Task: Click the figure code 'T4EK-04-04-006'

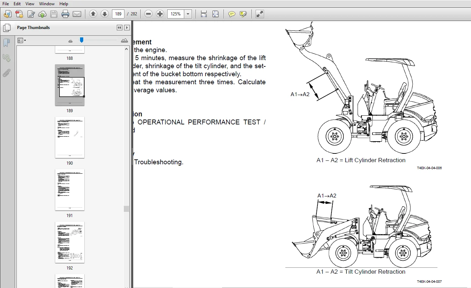Action: (x=429, y=168)
